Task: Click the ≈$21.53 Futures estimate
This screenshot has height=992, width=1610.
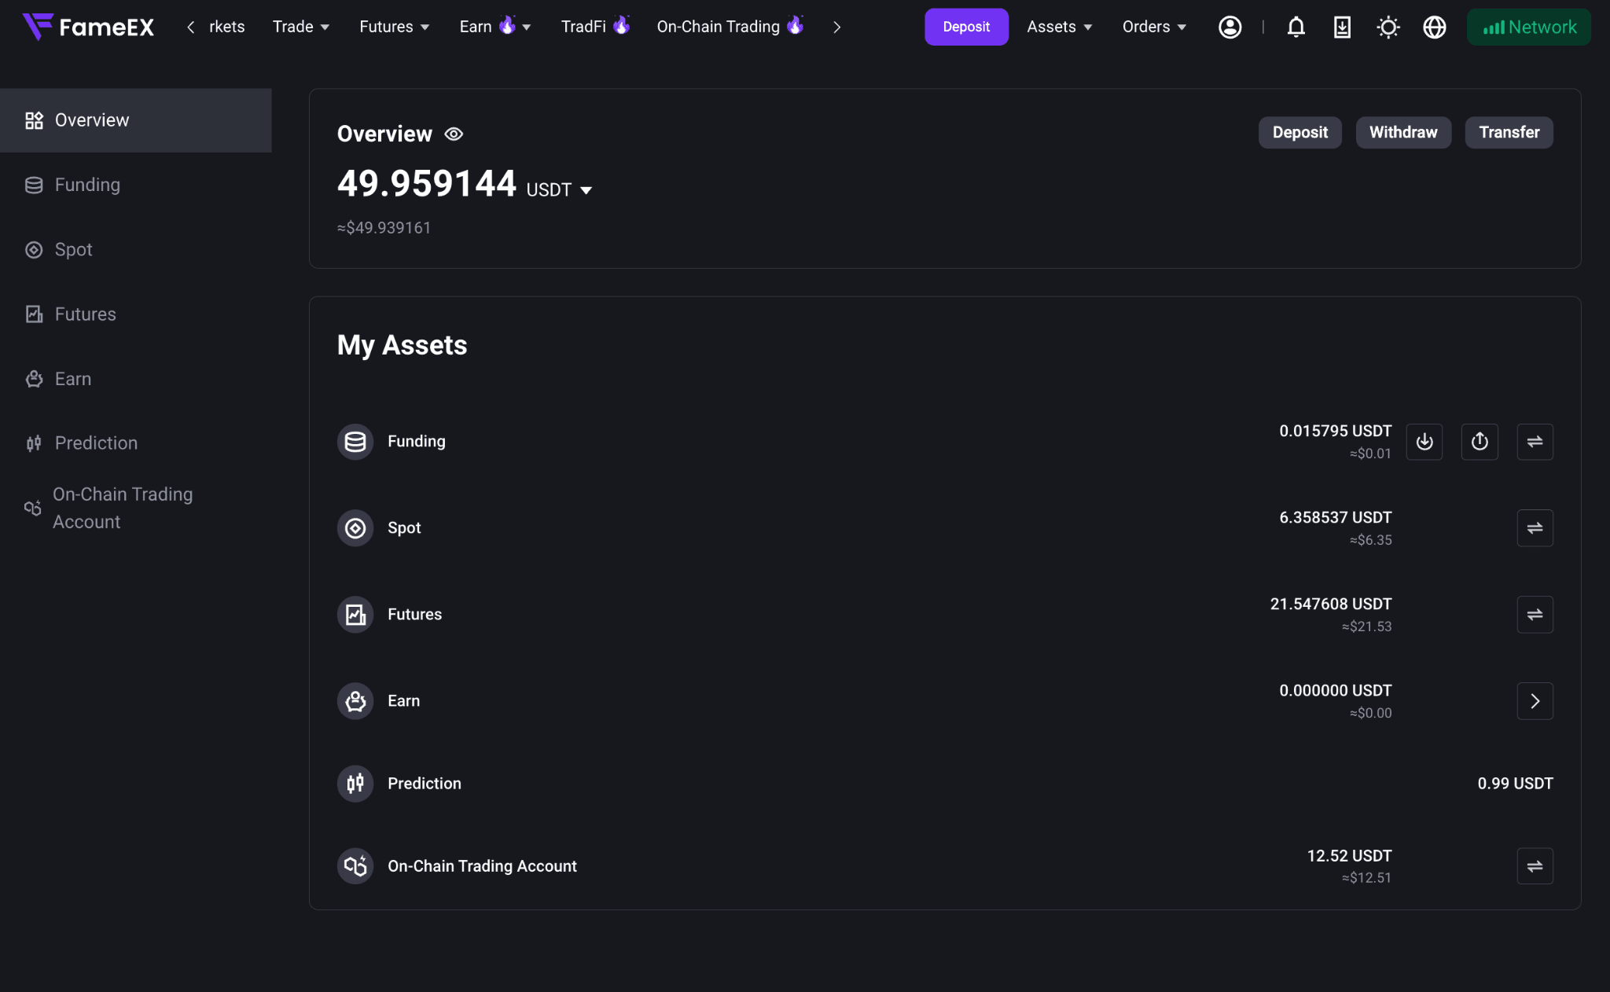Action: (x=1366, y=626)
